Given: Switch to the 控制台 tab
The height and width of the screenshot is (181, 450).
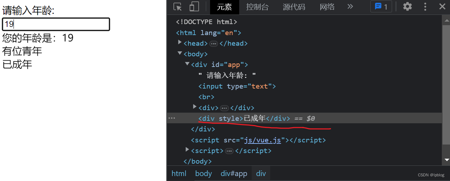Looking at the screenshot, I should [257, 7].
